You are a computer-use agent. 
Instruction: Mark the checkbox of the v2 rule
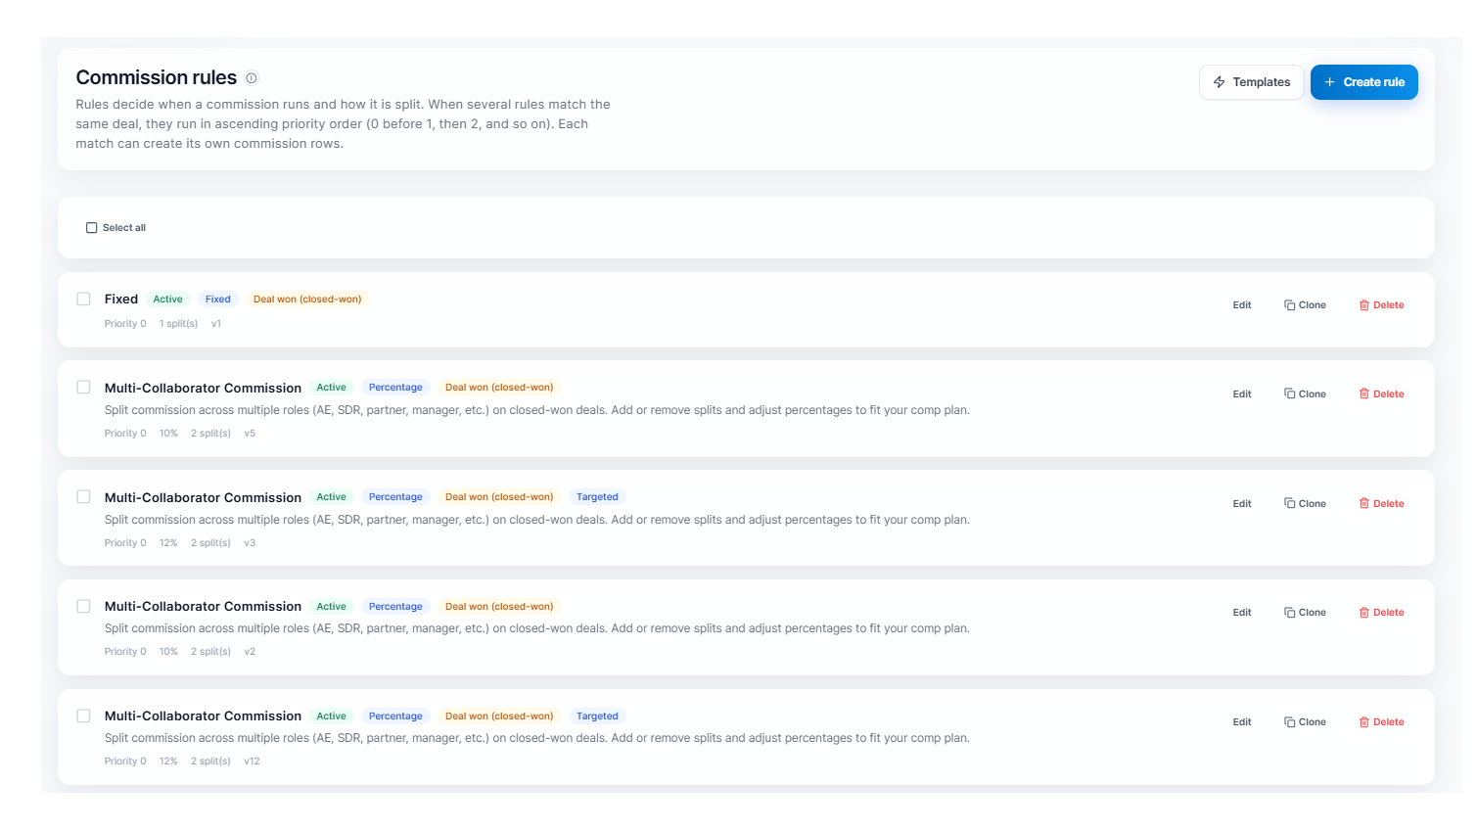pos(84,607)
